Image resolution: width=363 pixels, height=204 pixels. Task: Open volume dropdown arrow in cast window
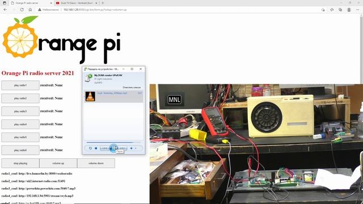(136, 148)
